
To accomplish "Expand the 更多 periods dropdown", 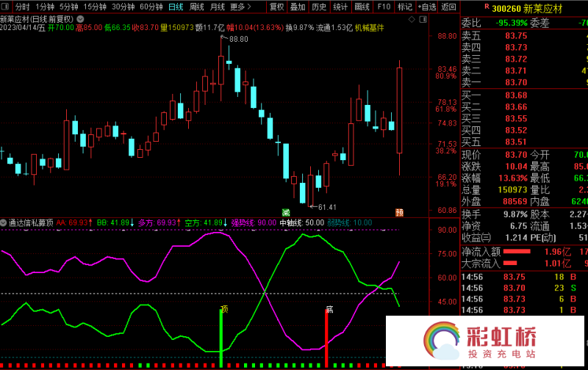I will coord(240,7).
